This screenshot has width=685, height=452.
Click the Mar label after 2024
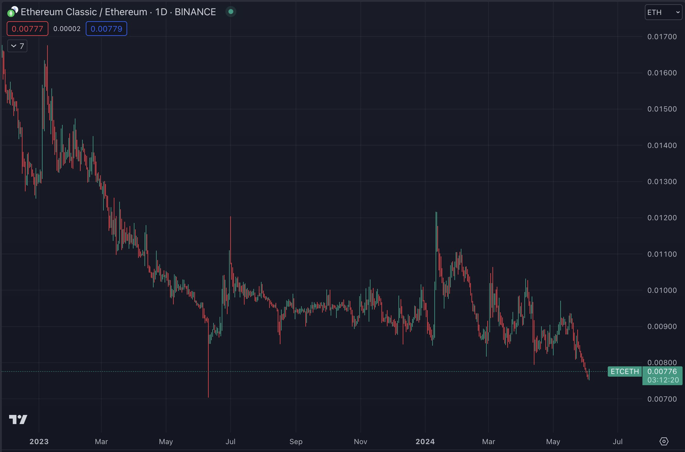click(489, 442)
